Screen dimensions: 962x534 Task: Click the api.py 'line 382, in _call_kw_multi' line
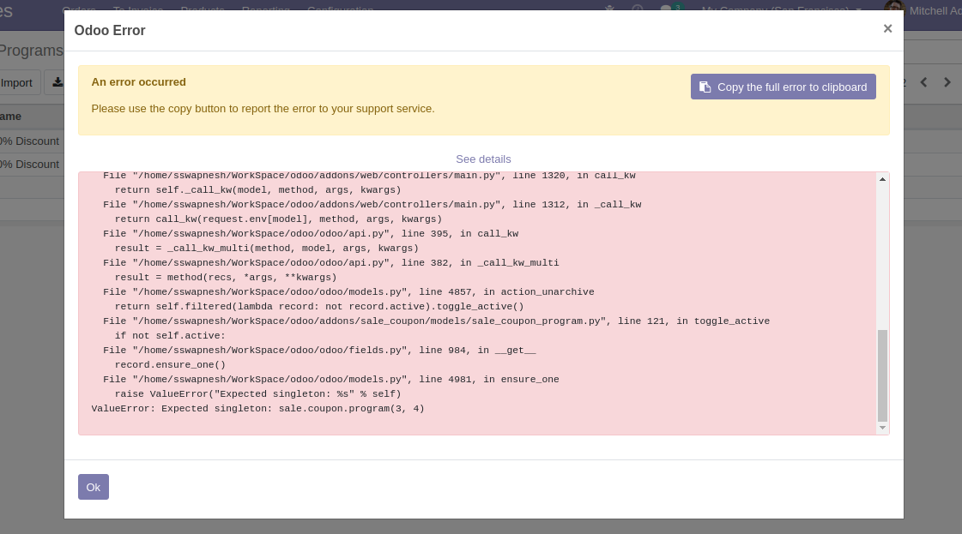click(331, 262)
